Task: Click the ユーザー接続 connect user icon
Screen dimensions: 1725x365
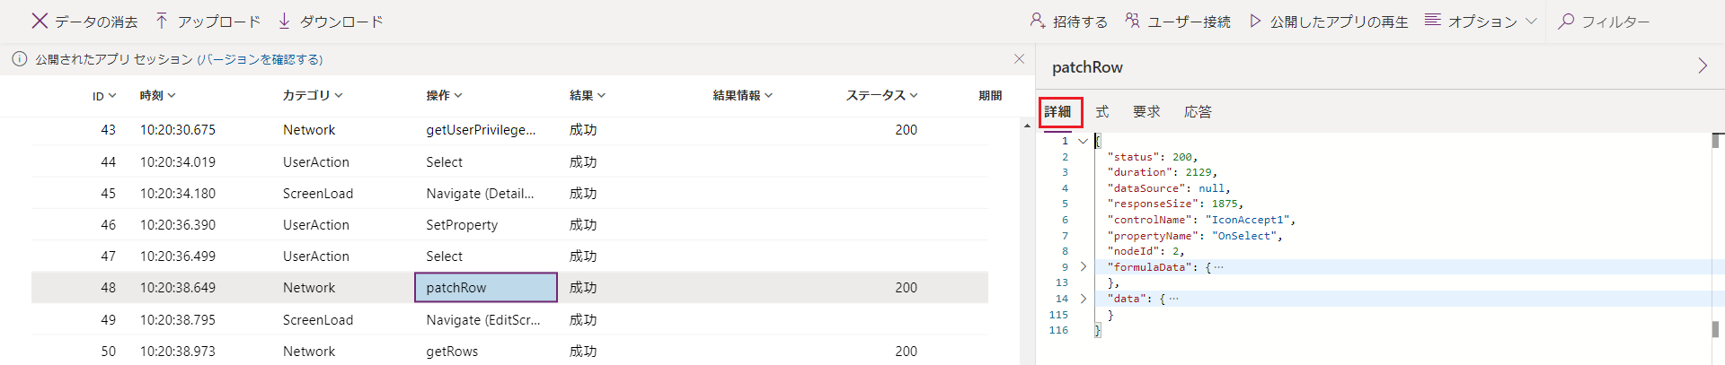Action: (x=1132, y=21)
